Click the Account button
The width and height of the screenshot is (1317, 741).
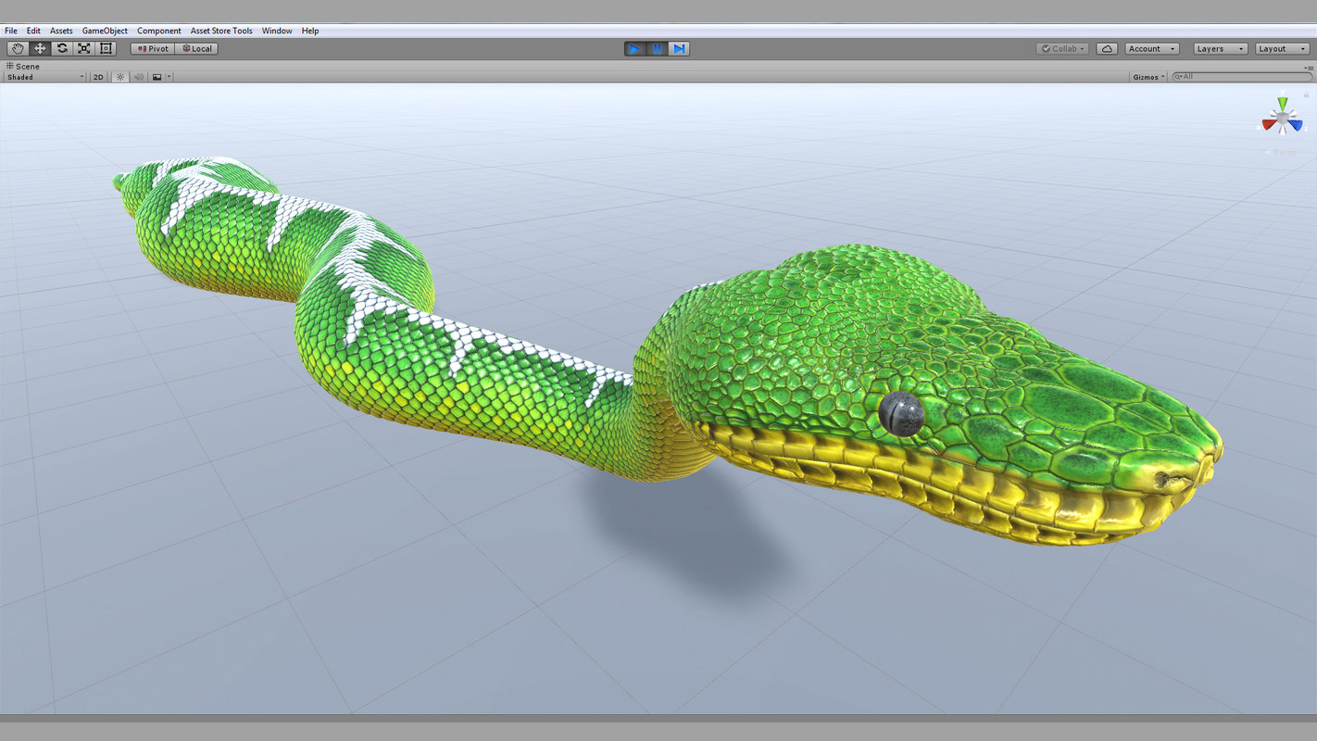click(1151, 48)
